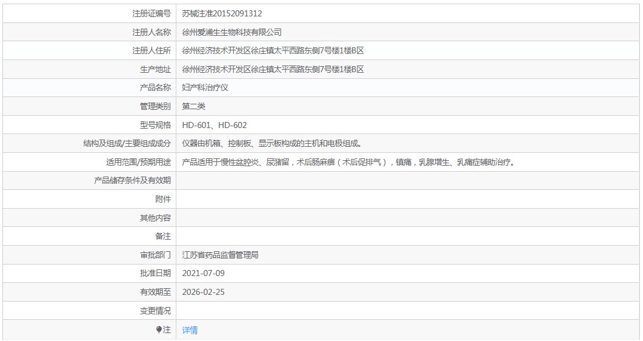The width and height of the screenshot is (643, 341).
Task: Select model value HD-601、HD-602
Action: point(215,125)
